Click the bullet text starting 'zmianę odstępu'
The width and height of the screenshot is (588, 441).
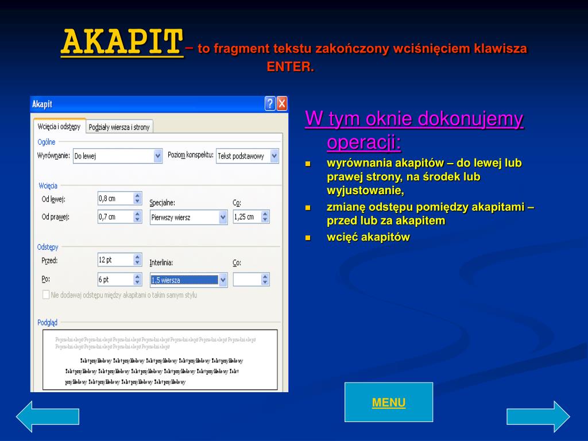coord(430,214)
